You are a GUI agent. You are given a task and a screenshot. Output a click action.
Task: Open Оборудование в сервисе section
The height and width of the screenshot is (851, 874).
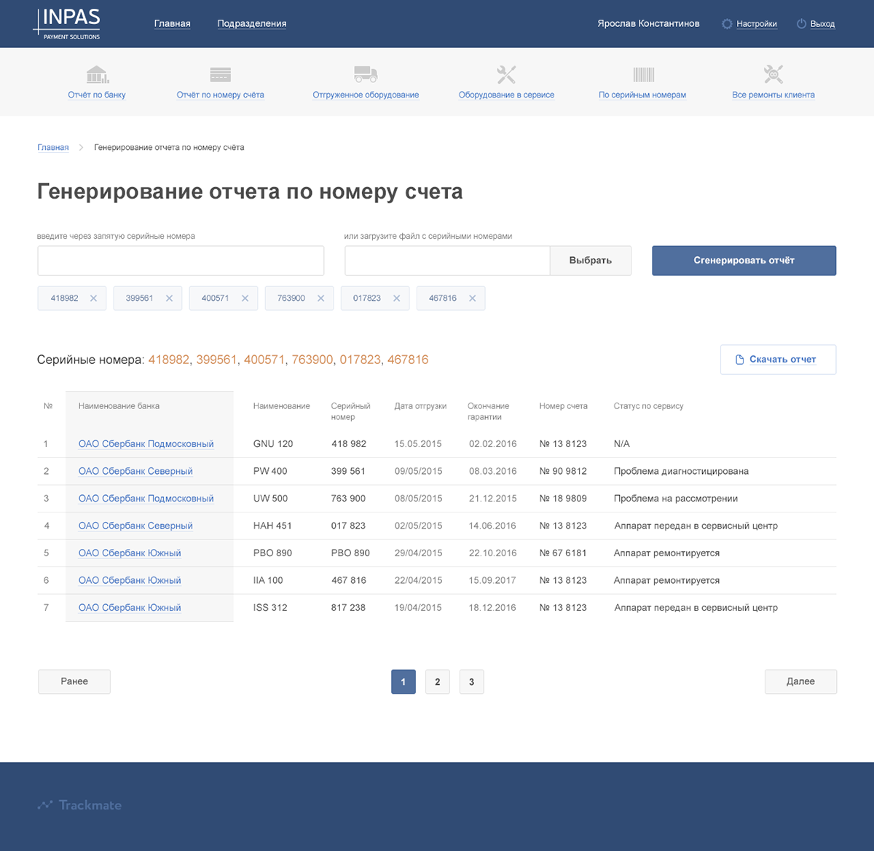[x=506, y=95]
